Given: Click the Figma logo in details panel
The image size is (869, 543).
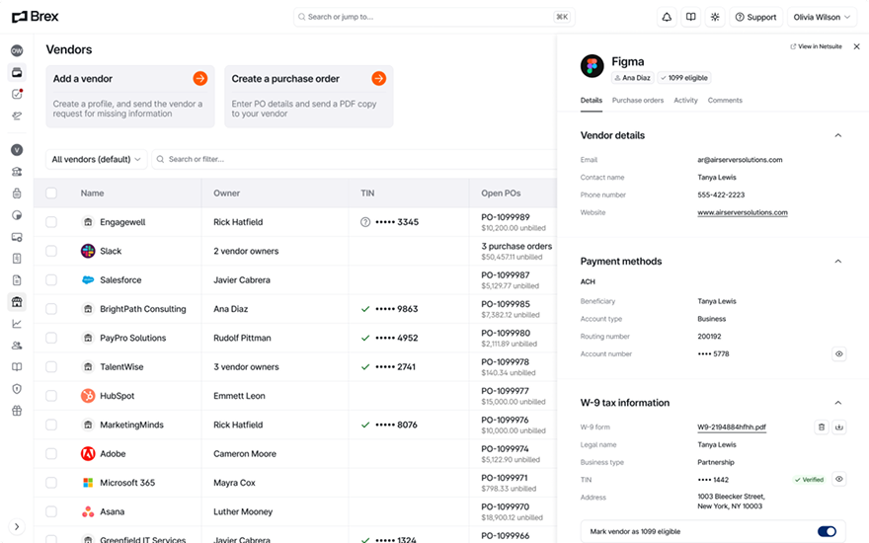Looking at the screenshot, I should coord(592,66).
